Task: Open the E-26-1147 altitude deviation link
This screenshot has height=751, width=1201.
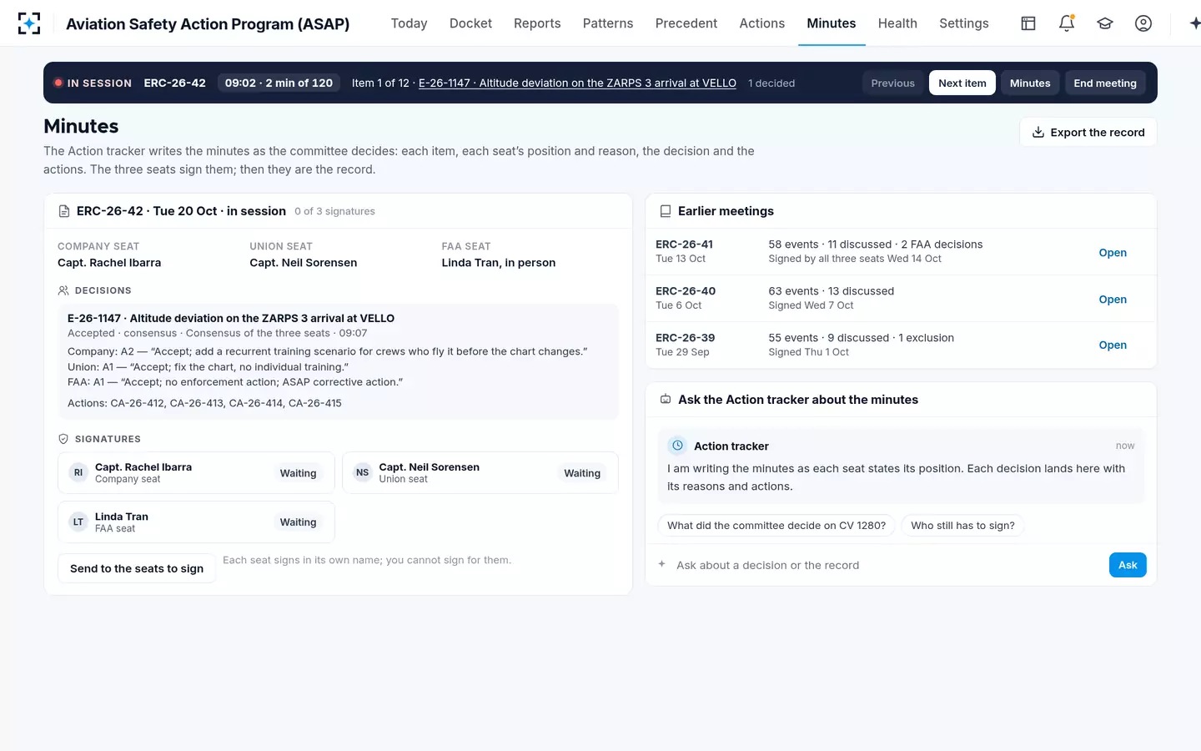Action: coord(577,83)
